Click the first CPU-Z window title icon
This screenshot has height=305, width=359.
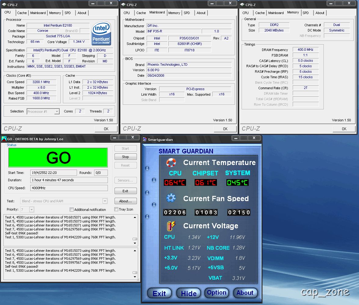pyautogui.click(x=4, y=5)
